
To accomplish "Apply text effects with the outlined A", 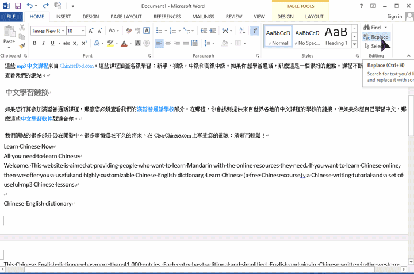I will 97,43.
